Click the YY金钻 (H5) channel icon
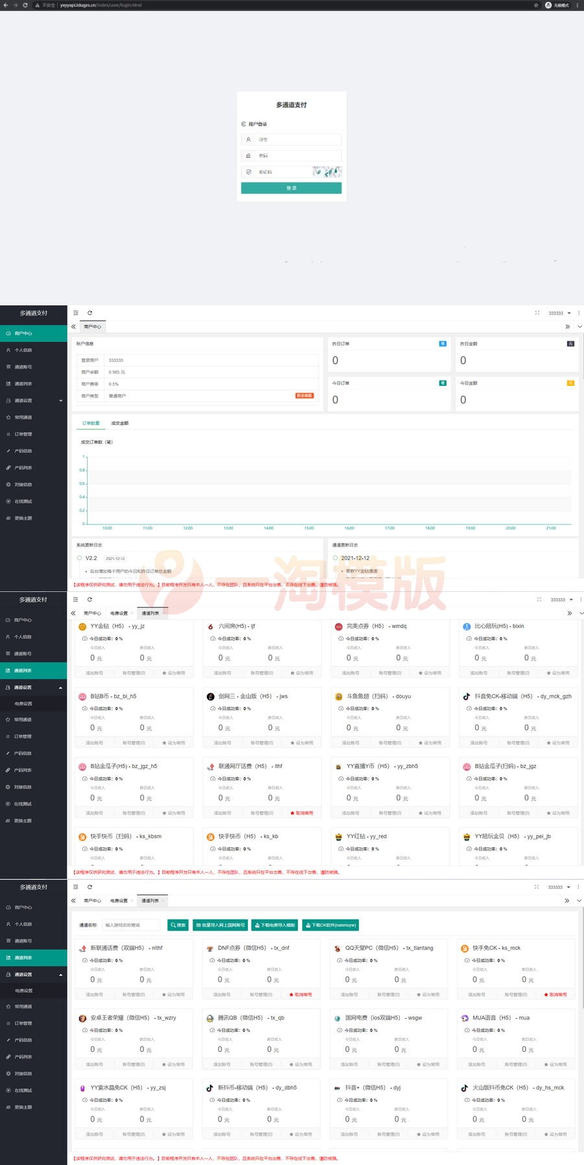The image size is (584, 1165). point(82,626)
